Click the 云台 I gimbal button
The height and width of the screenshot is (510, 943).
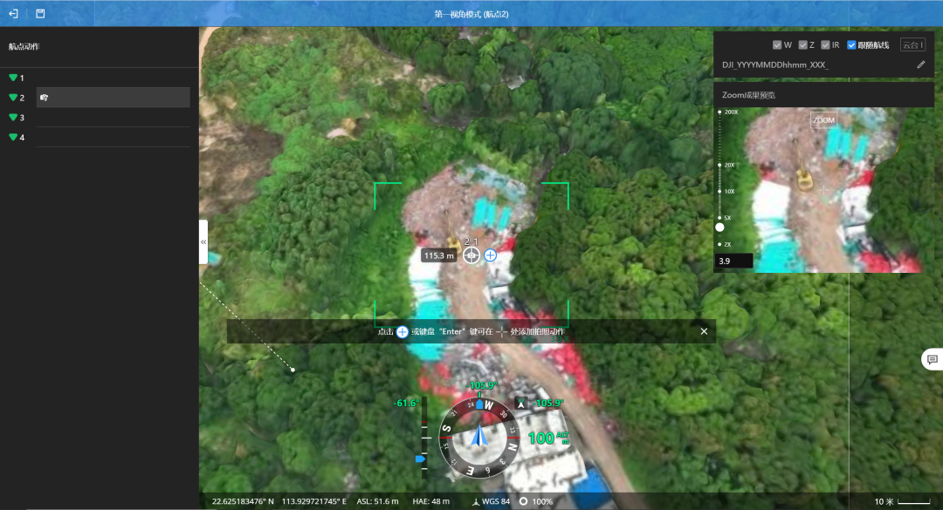pos(912,45)
